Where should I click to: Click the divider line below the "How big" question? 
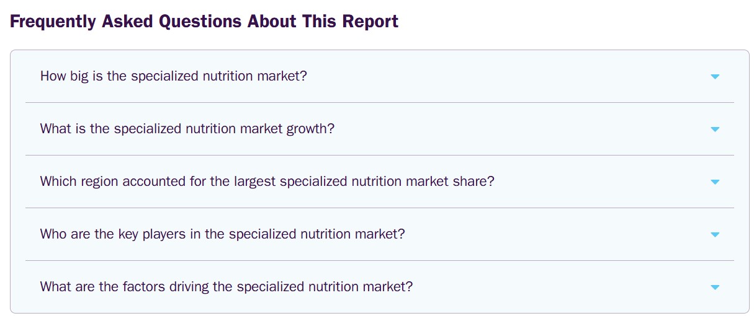[x=379, y=102]
